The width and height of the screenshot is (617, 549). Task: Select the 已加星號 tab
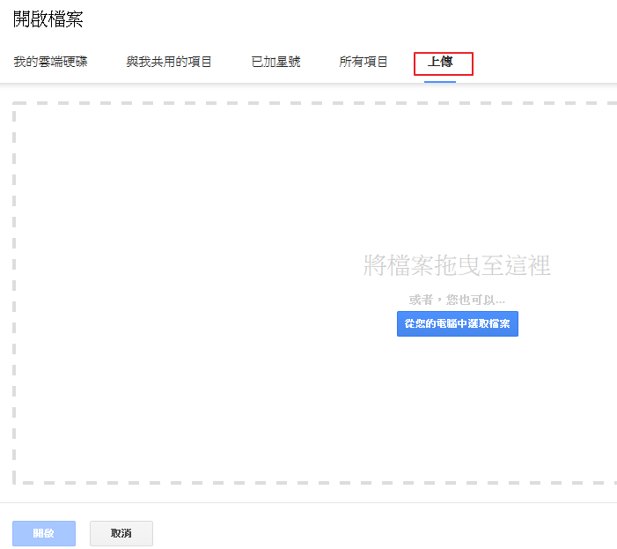(x=275, y=62)
